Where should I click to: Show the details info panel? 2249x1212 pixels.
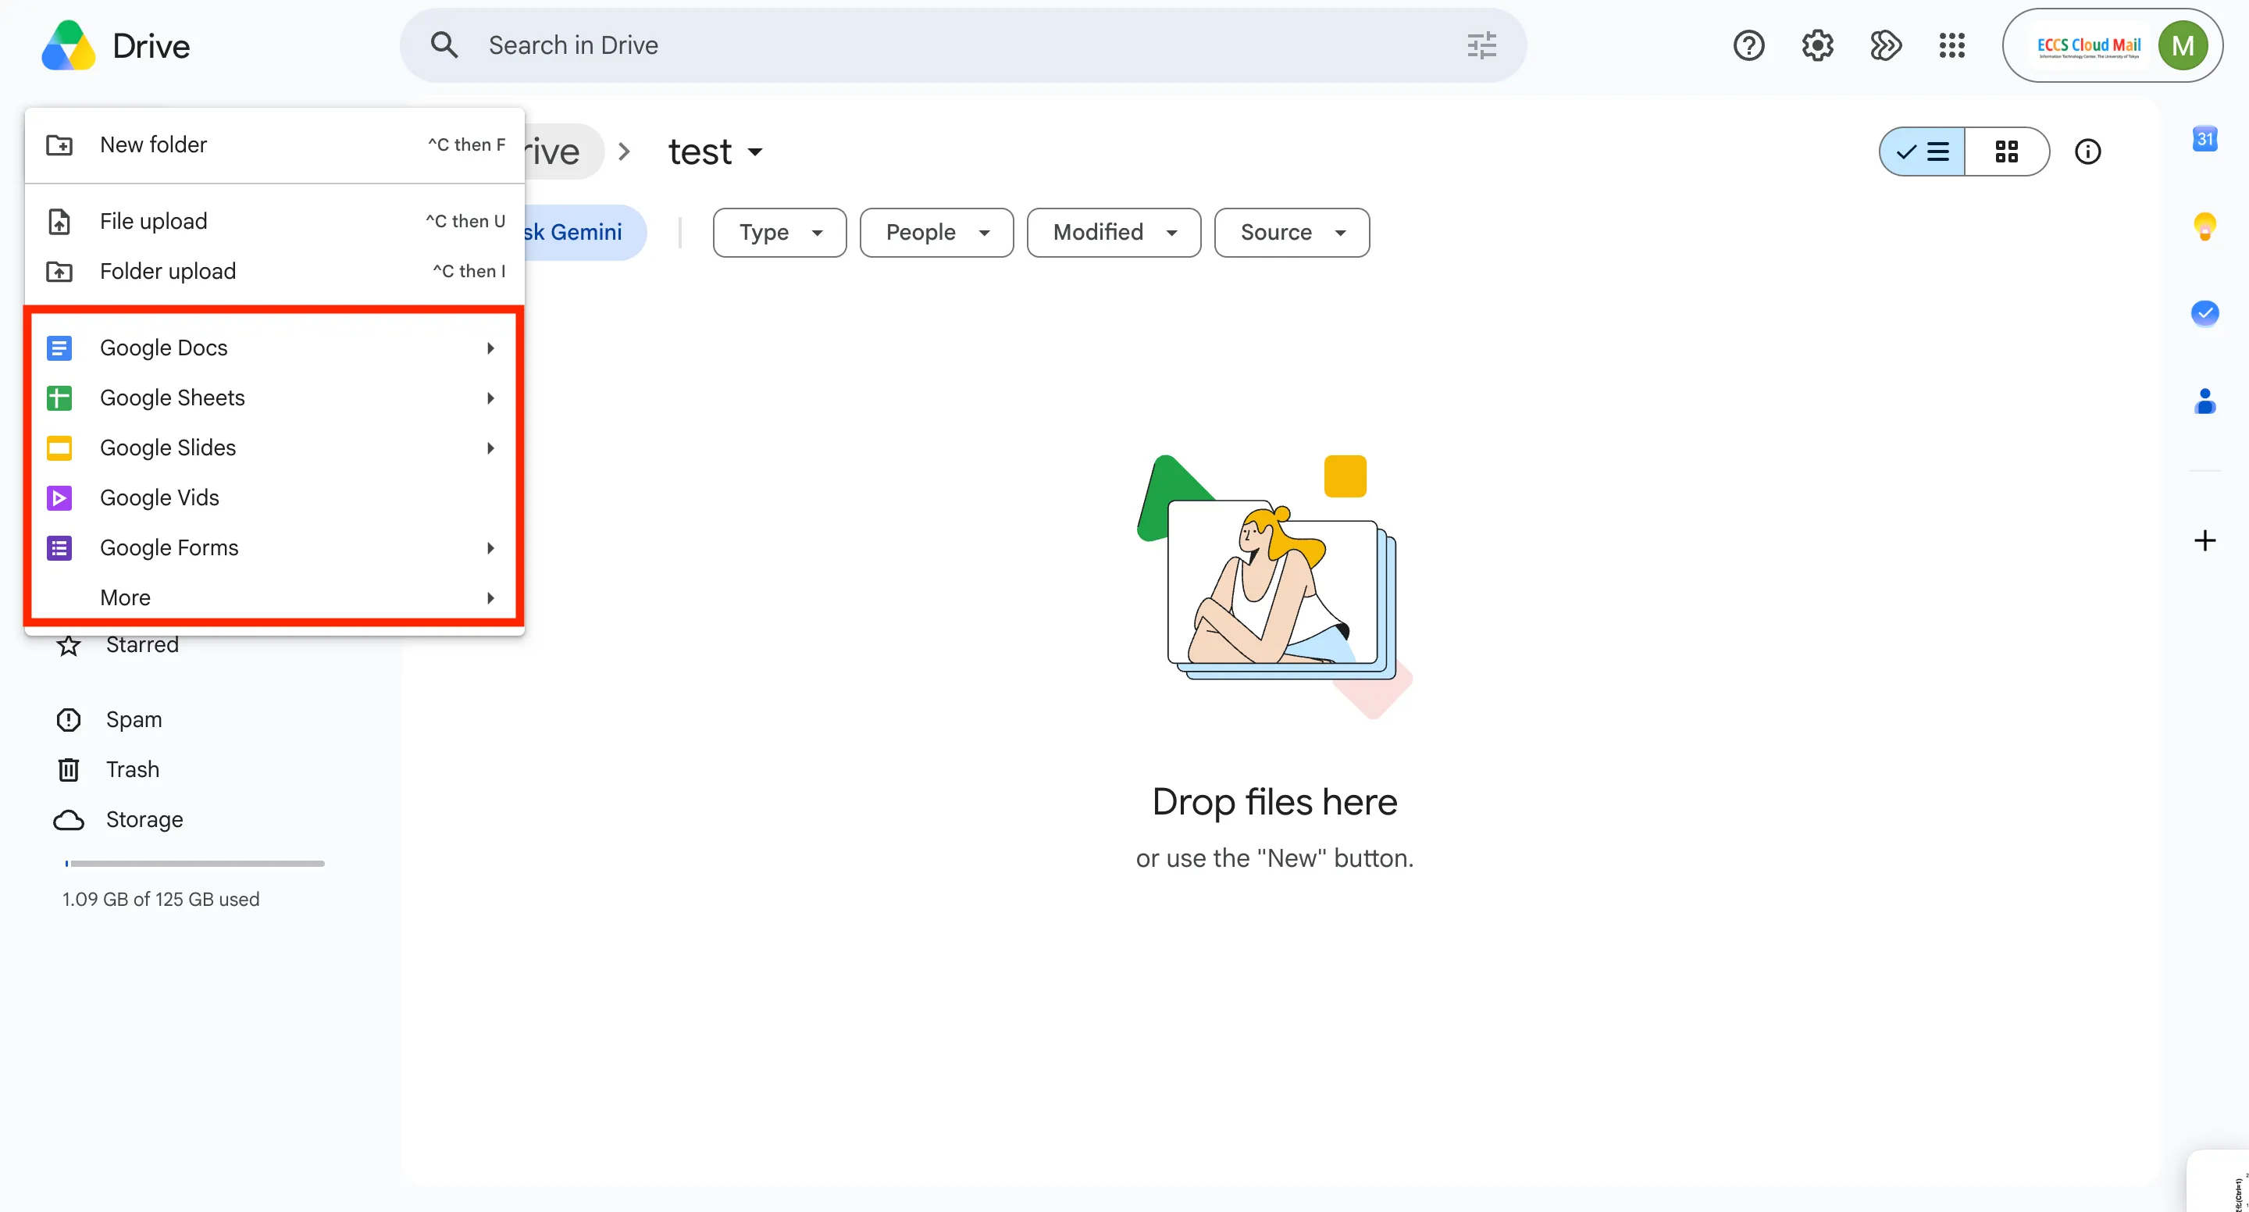click(2087, 152)
